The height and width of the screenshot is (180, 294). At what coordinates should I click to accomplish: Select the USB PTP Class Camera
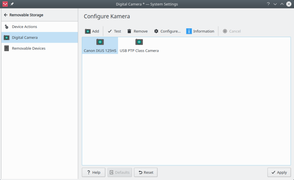pyautogui.click(x=139, y=46)
